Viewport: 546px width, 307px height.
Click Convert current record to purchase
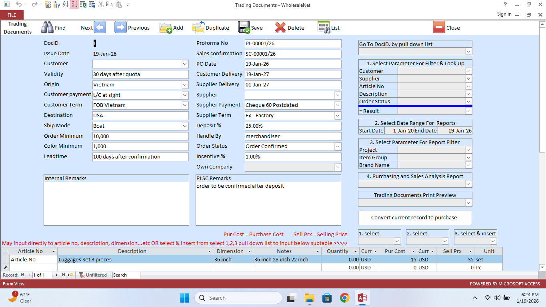[415, 217]
